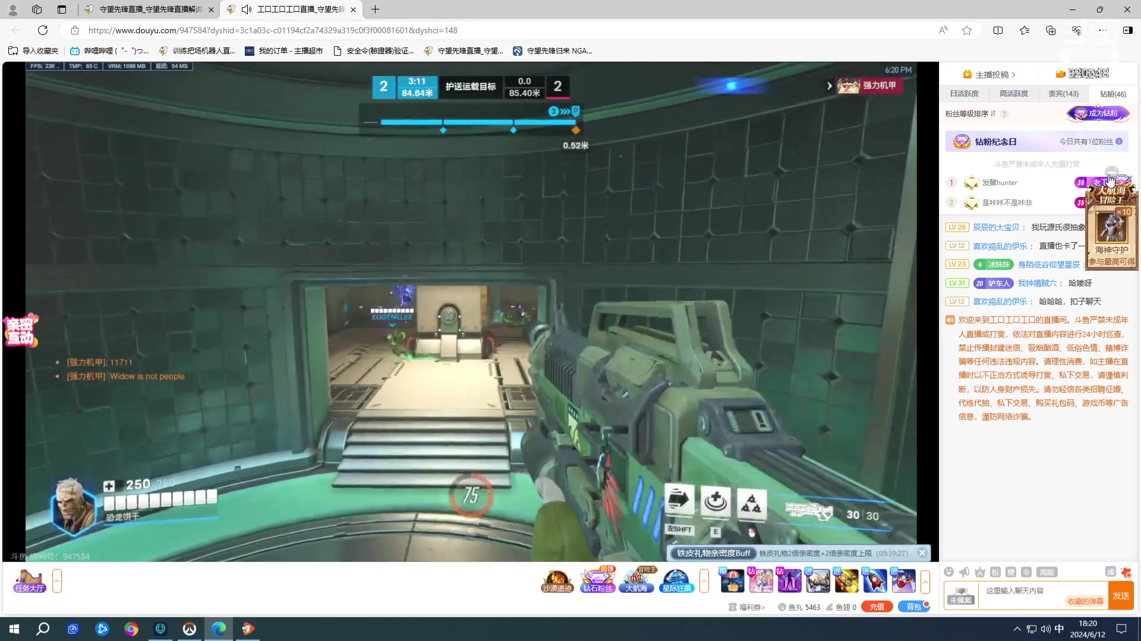This screenshot has height=641, width=1141.
Task: Open browser settings and more menu
Action: (x=1102, y=30)
